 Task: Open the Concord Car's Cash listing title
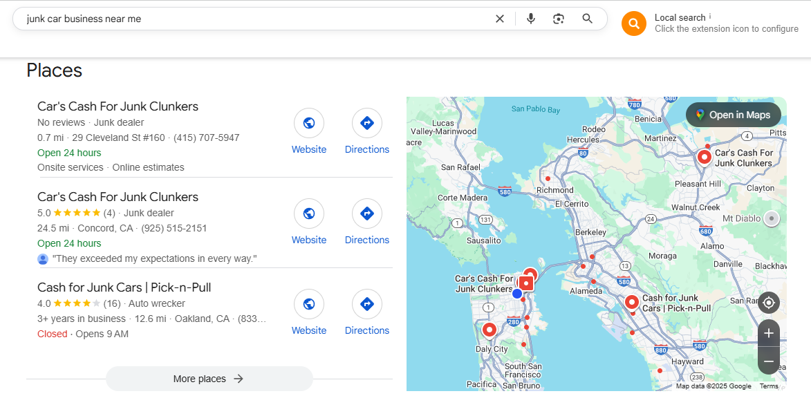118,197
